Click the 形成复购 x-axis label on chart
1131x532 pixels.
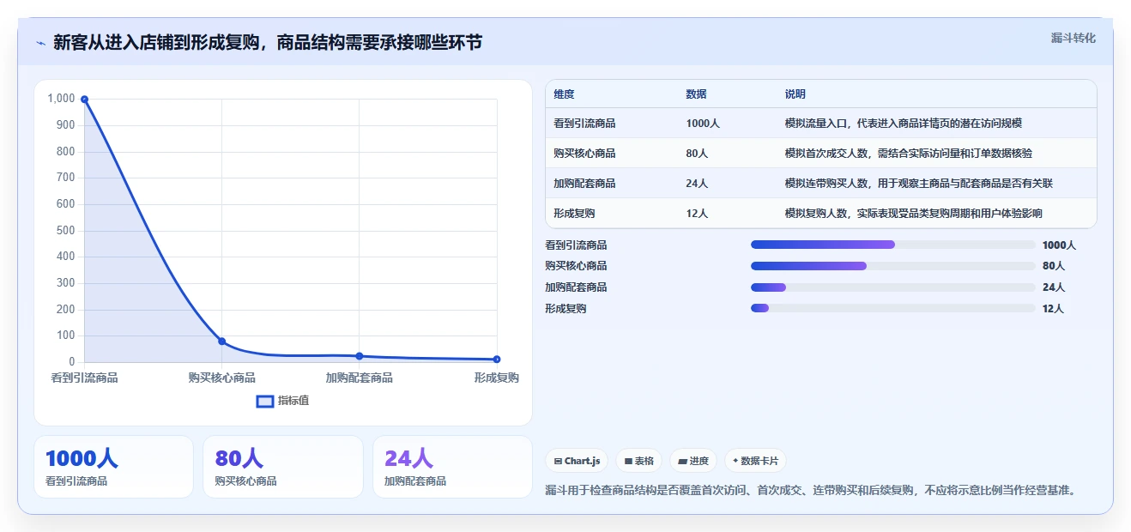point(497,378)
